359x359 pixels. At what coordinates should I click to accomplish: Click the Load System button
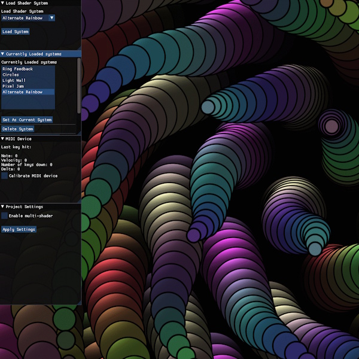[16, 32]
